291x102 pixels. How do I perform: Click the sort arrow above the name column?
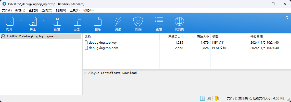[122, 34]
